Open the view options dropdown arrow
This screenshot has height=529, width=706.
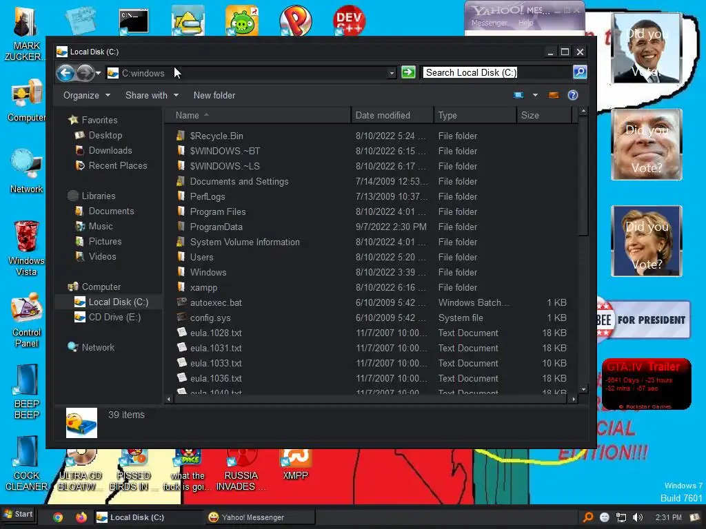pos(535,95)
